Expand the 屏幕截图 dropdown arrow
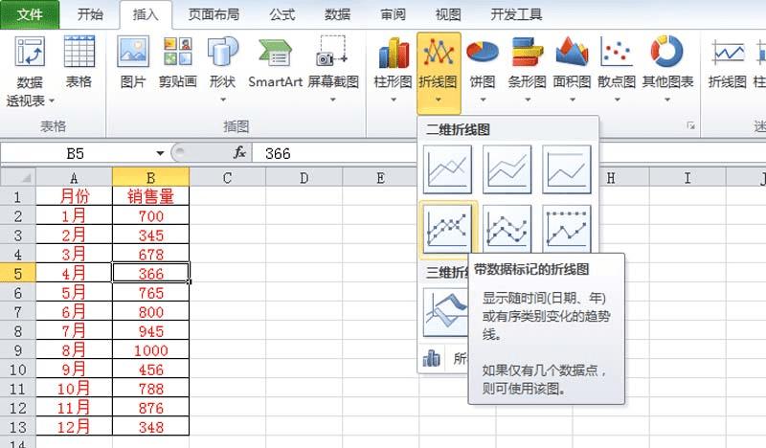 [x=332, y=100]
